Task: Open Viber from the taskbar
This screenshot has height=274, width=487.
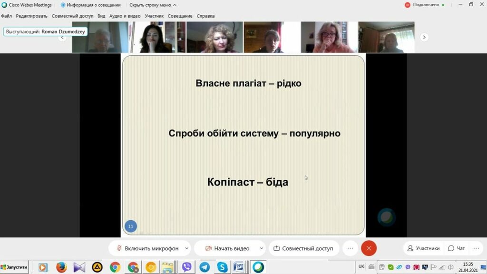Action: pyautogui.click(x=187, y=267)
